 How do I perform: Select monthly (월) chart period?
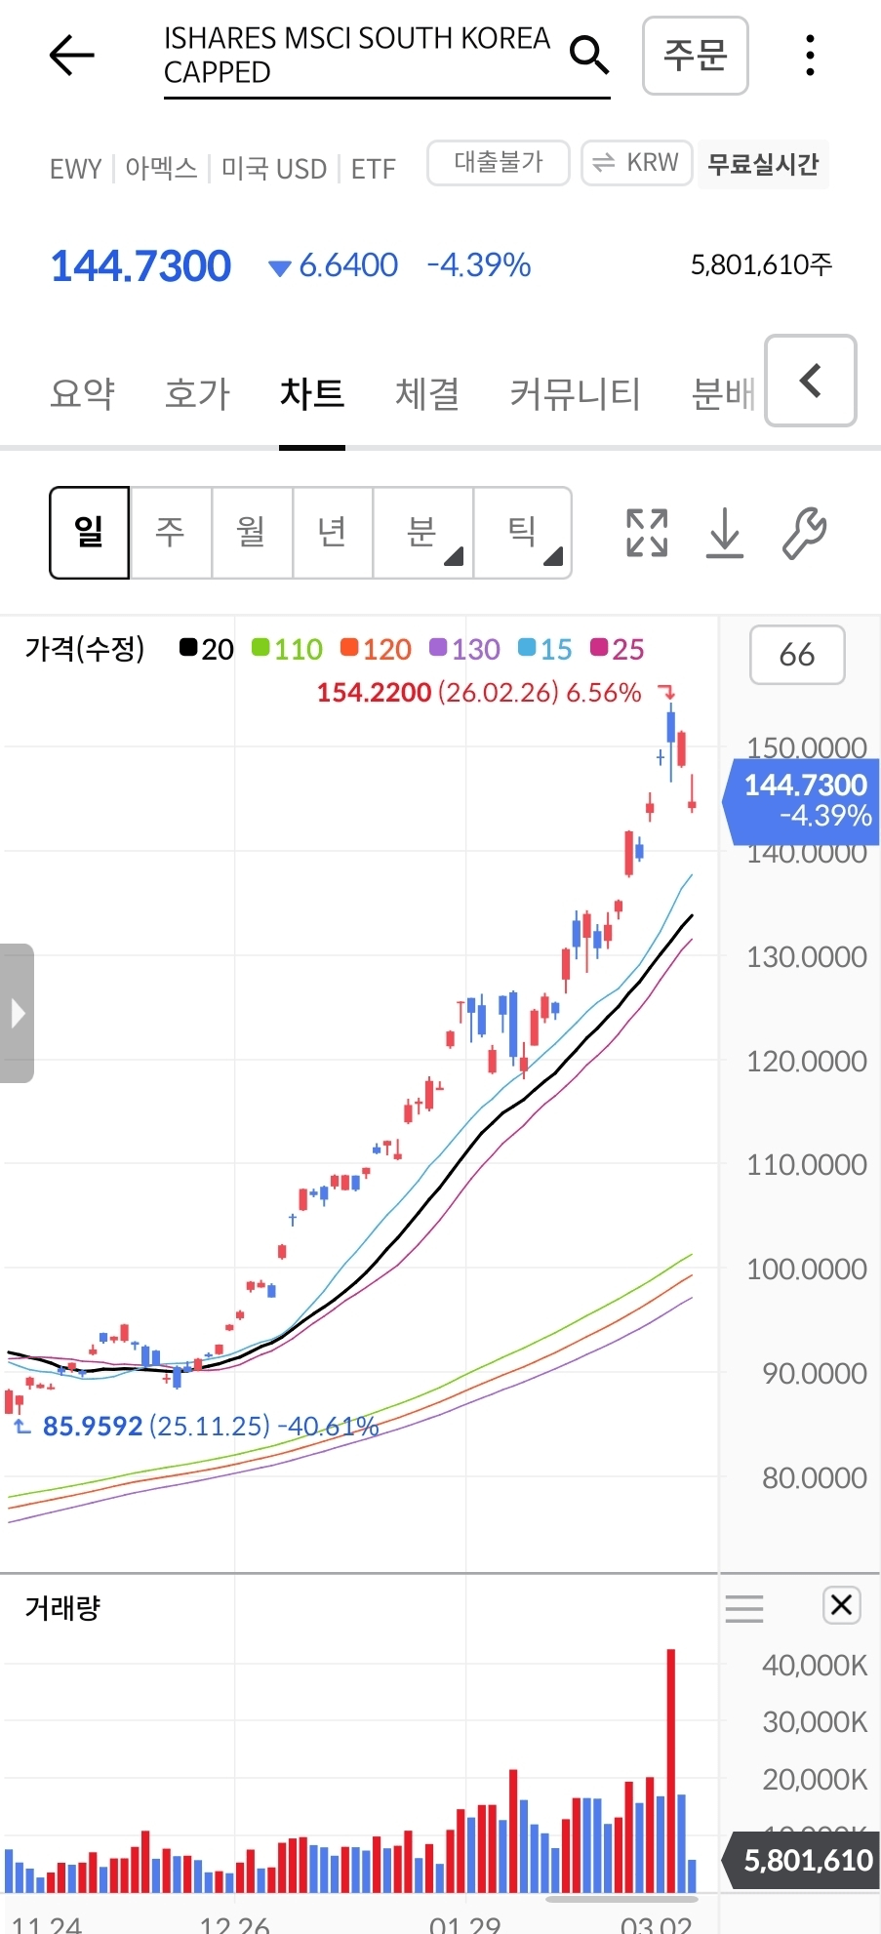click(252, 533)
